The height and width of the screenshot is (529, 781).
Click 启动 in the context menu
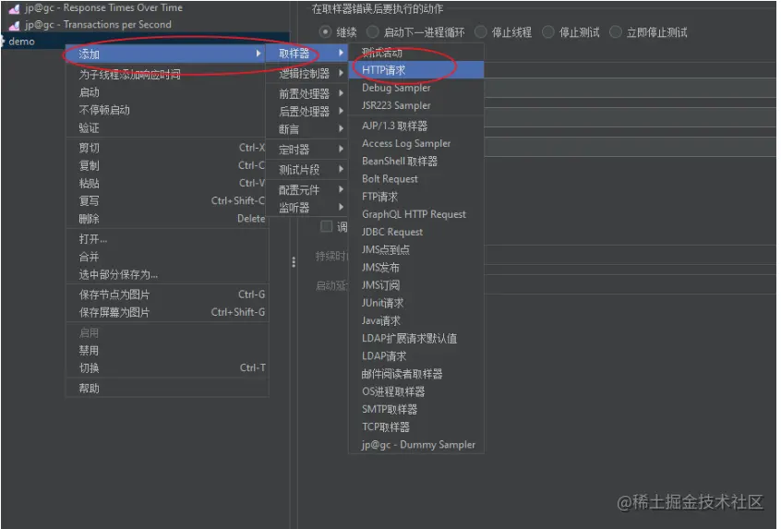167,92
